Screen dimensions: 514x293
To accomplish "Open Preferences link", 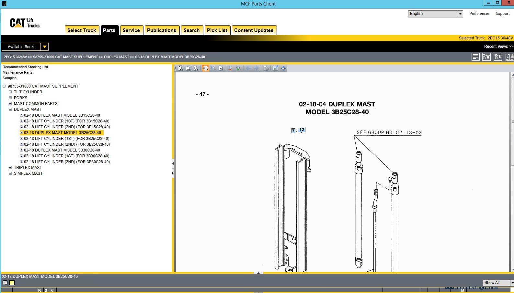I will click(479, 14).
